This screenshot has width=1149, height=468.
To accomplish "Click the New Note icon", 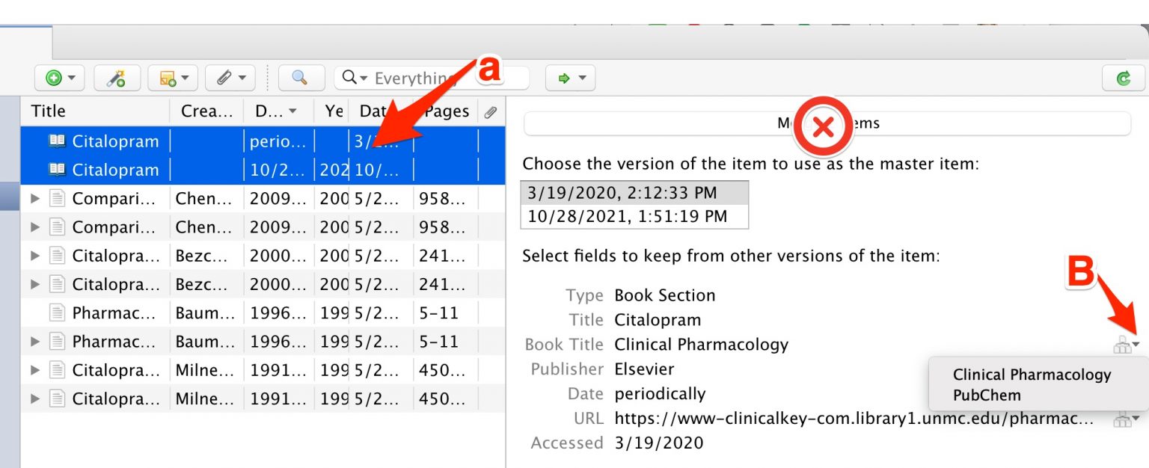I will (168, 77).
